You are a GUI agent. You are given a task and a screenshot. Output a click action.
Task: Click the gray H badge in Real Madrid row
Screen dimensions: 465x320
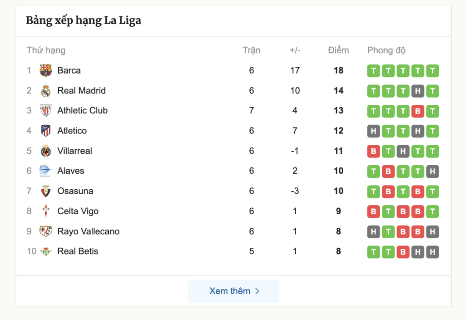418,91
